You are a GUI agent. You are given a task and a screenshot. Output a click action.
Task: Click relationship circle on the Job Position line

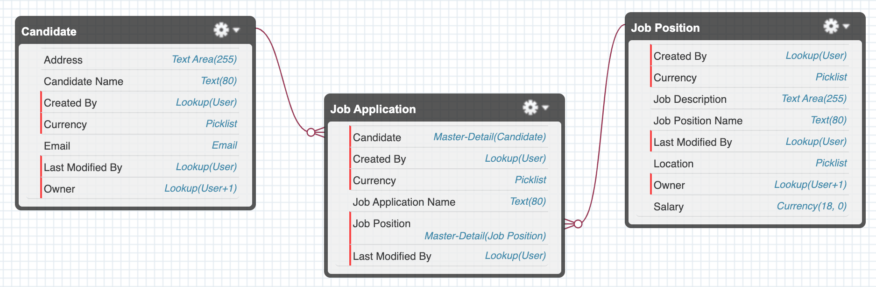tap(578, 224)
